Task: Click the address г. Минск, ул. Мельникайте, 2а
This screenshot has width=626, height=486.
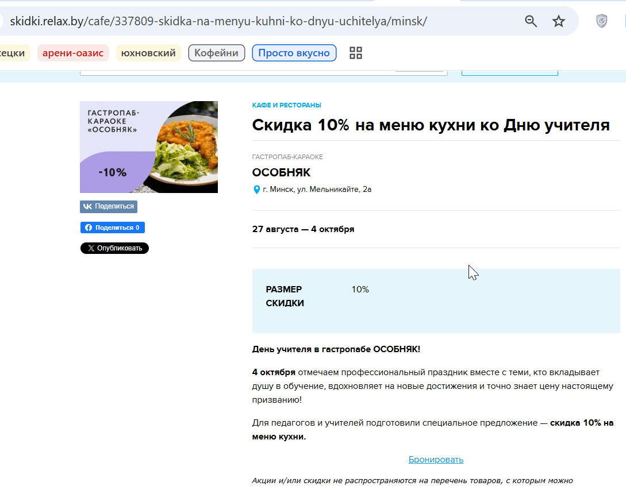Action: pos(317,190)
